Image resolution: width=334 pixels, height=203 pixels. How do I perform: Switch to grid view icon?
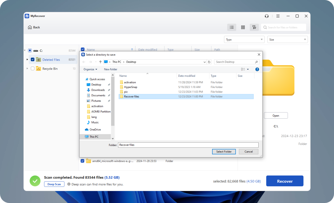click(x=243, y=27)
